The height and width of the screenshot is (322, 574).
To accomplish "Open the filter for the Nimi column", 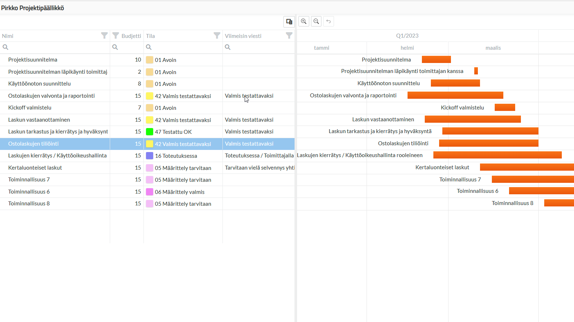I will (104, 35).
